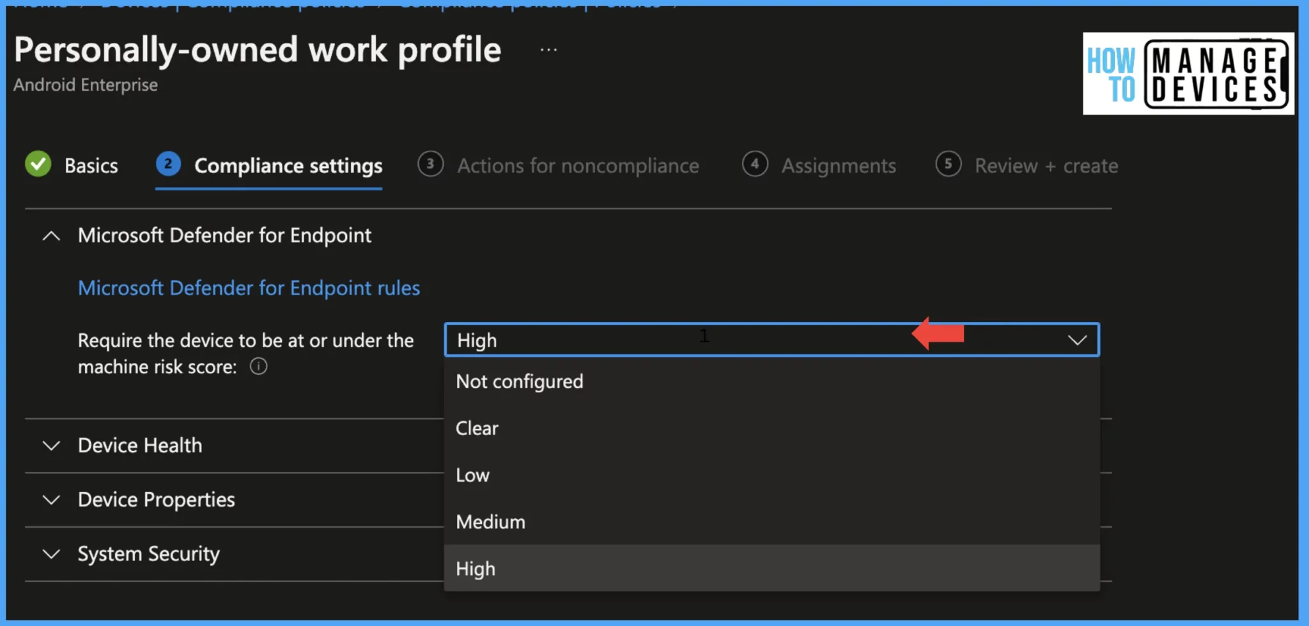1309x626 pixels.
Task: Choose Low risk score option
Action: pyautogui.click(x=771, y=475)
